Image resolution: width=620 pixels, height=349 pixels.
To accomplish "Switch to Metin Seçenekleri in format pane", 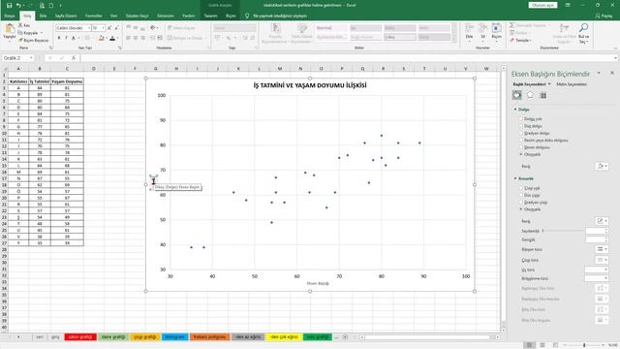I will click(572, 84).
